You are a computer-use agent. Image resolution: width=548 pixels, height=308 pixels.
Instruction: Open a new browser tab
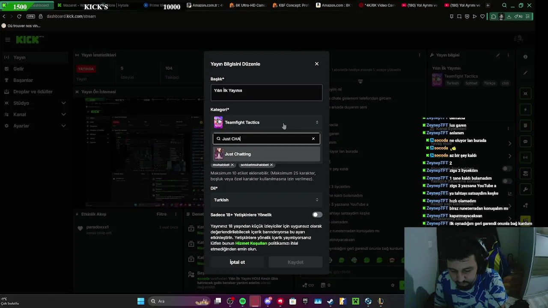click(x=488, y=6)
